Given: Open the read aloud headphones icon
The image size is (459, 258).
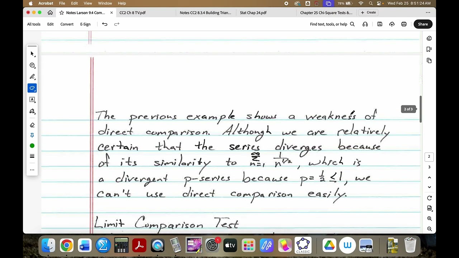Looking at the screenshot, I should coord(365,24).
